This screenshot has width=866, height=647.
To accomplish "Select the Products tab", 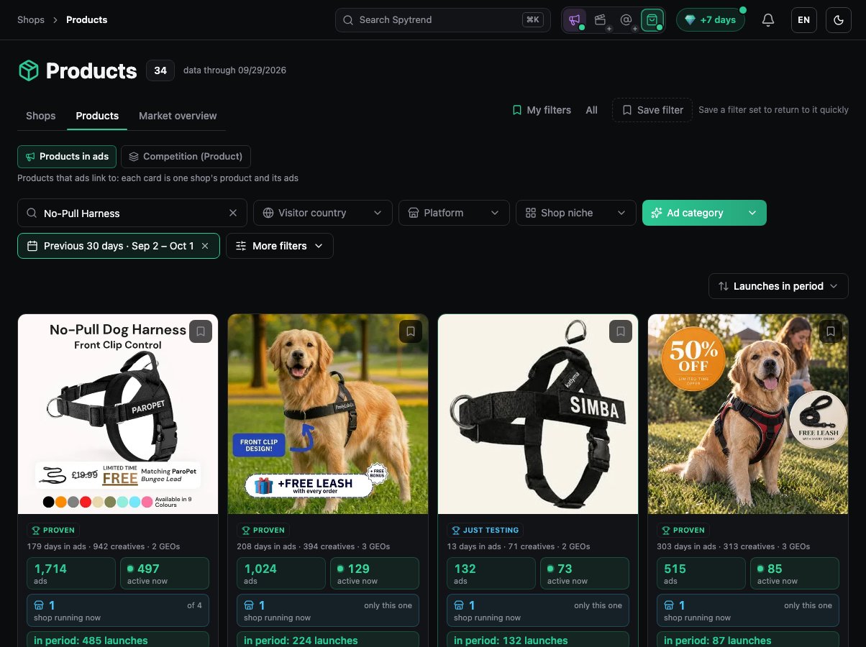I will (x=97, y=116).
